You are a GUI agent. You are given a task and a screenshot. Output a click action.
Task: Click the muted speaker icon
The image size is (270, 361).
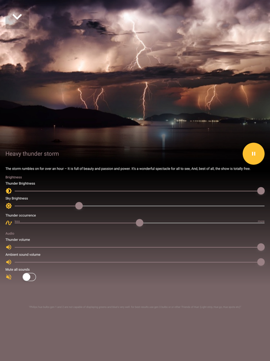[x=9, y=277]
